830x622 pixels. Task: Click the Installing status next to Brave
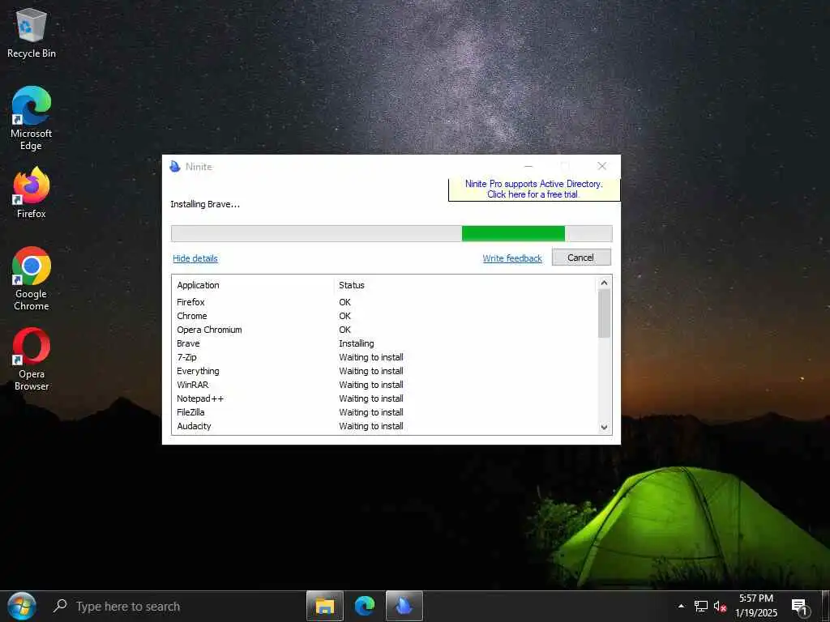point(357,343)
